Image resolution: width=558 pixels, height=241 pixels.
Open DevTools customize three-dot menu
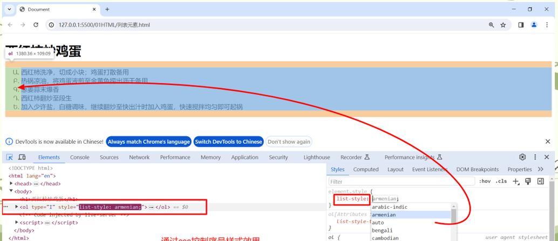(535, 157)
